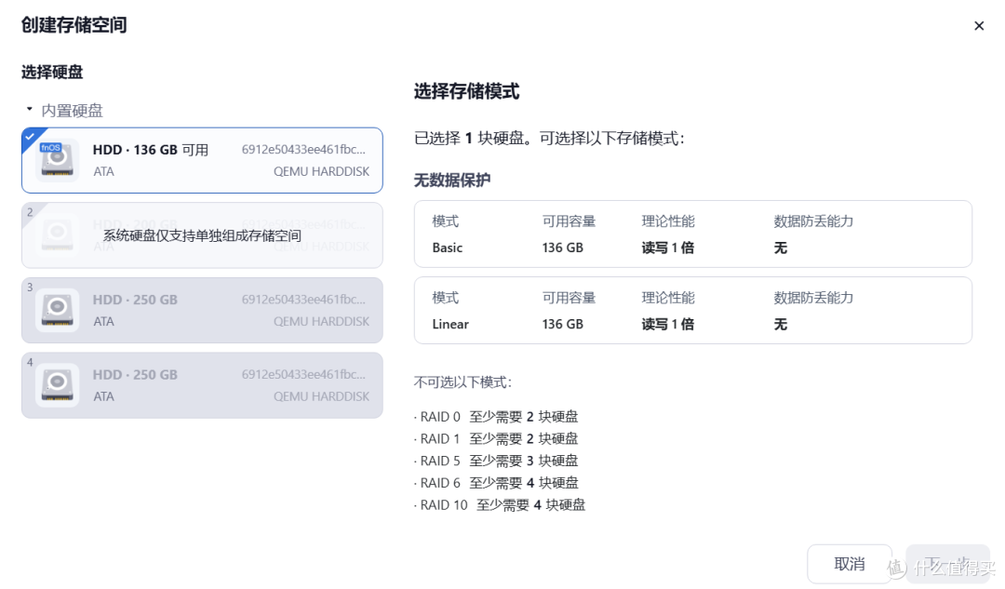Click the 值 watermark circle icon
The width and height of the screenshot is (1005, 589).
point(895,567)
